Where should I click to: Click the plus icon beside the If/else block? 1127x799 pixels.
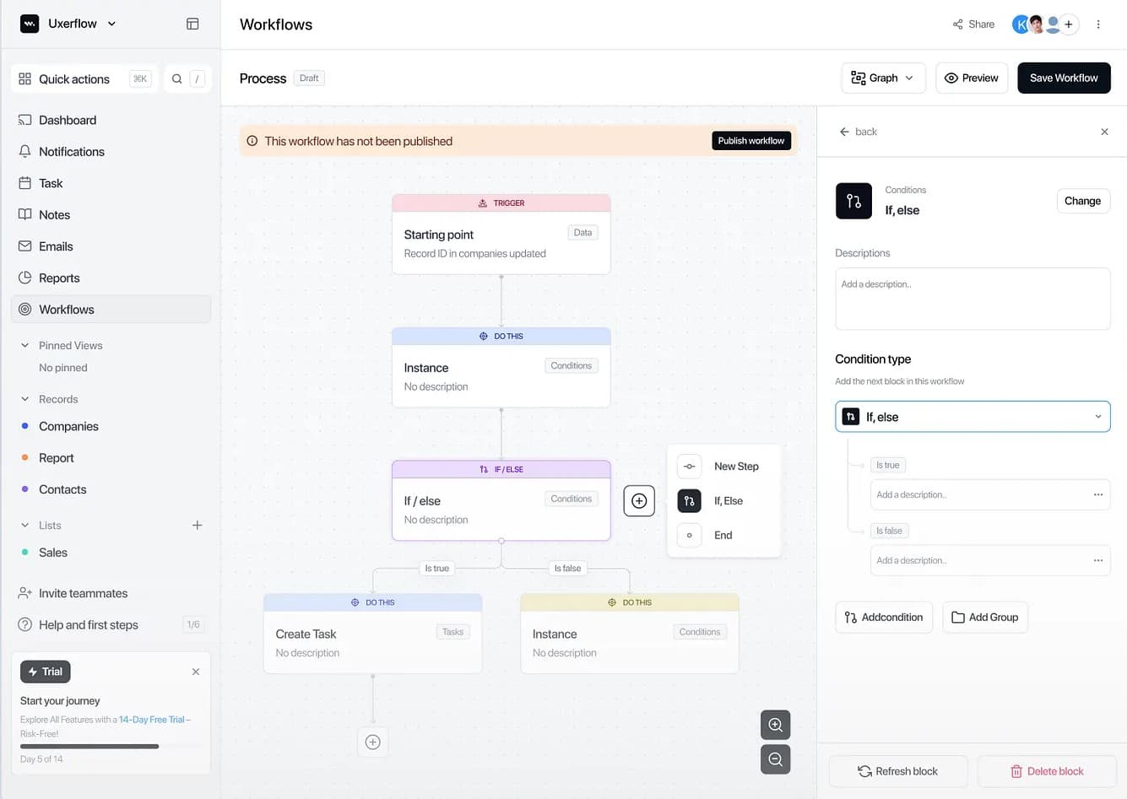(x=639, y=500)
